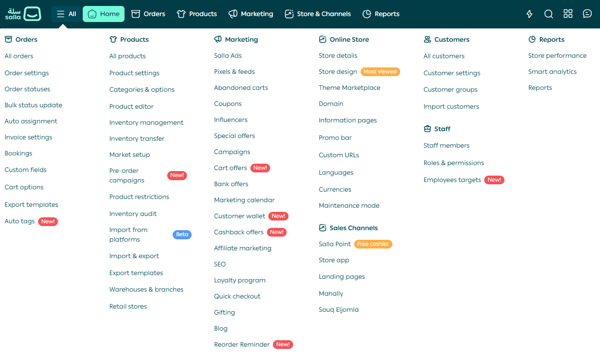Screen dimensions: 600x359
Task: Go to the Home tab
Action: point(103,14)
